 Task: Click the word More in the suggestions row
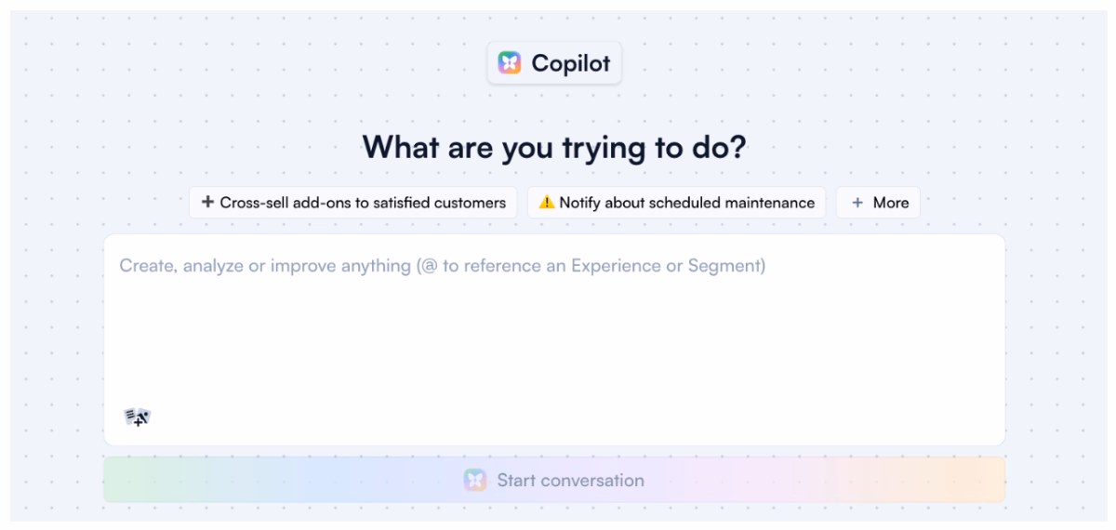(891, 203)
